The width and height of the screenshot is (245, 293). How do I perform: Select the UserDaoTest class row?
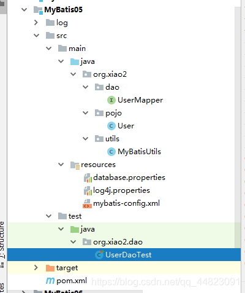point(124,255)
